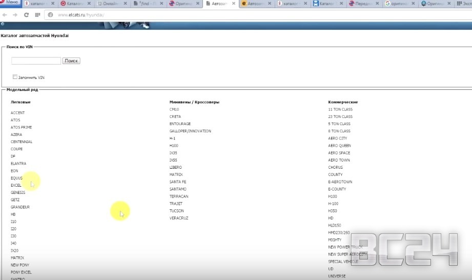The height and width of the screenshot is (280, 472).
Task: Choose the CRETA crossover link
Action: [x=175, y=116]
